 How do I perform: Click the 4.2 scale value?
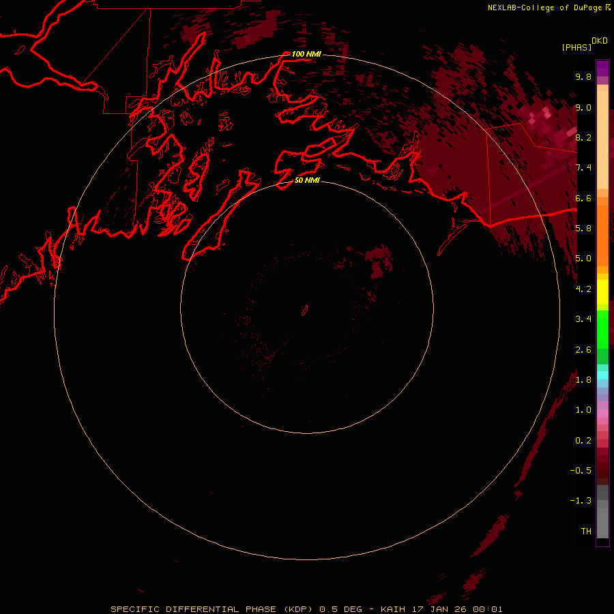pos(583,289)
